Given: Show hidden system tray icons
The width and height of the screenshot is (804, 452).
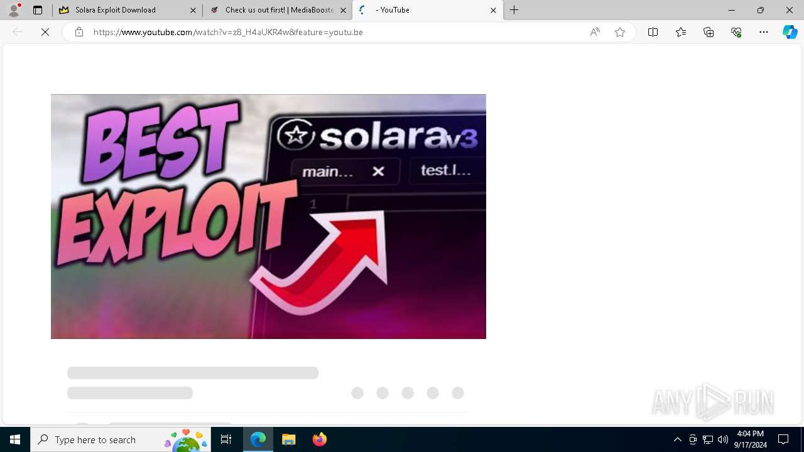Looking at the screenshot, I should pos(678,439).
